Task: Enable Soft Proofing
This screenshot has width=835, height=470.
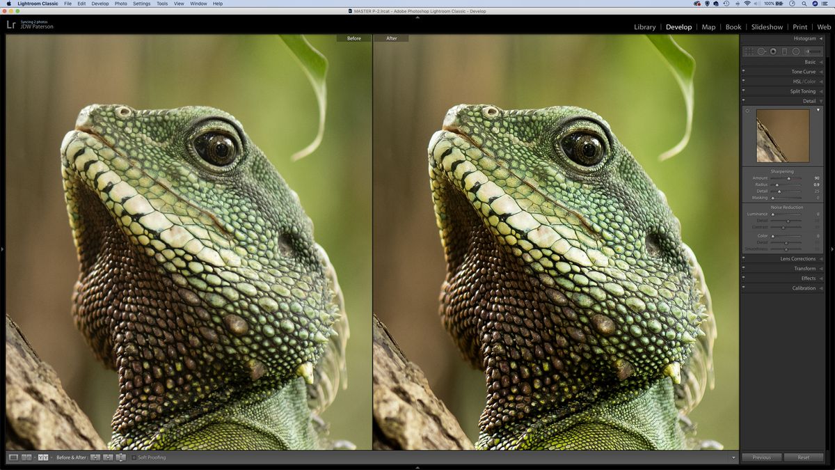Action: (134, 457)
